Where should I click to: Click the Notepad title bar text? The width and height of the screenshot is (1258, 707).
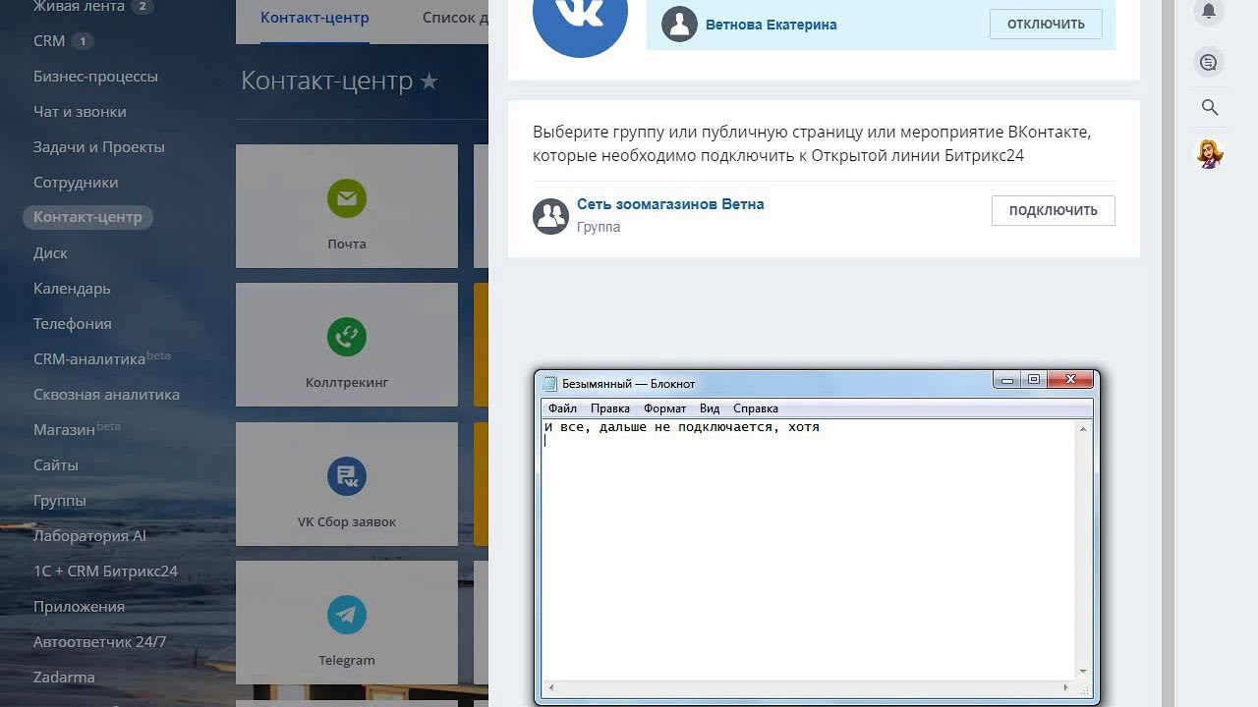pos(629,384)
